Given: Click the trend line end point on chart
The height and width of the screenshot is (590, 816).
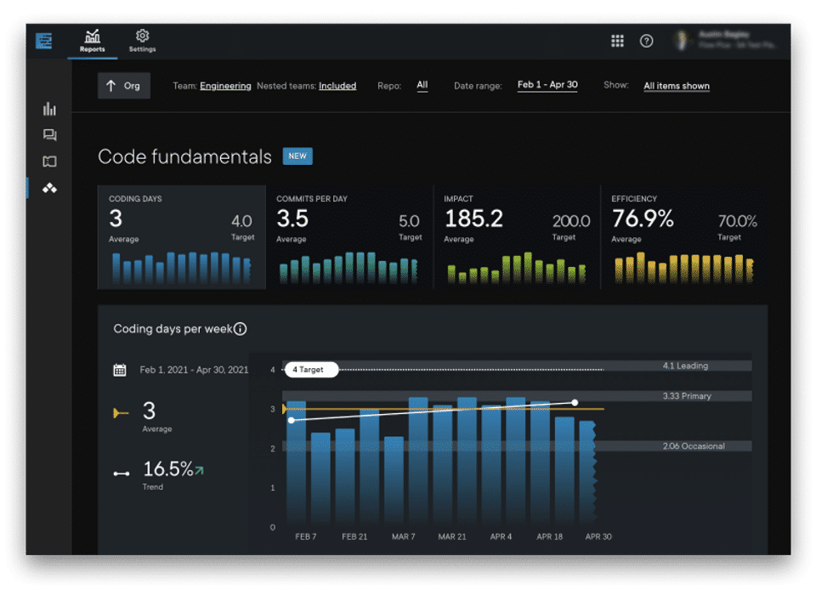Looking at the screenshot, I should coord(575,403).
